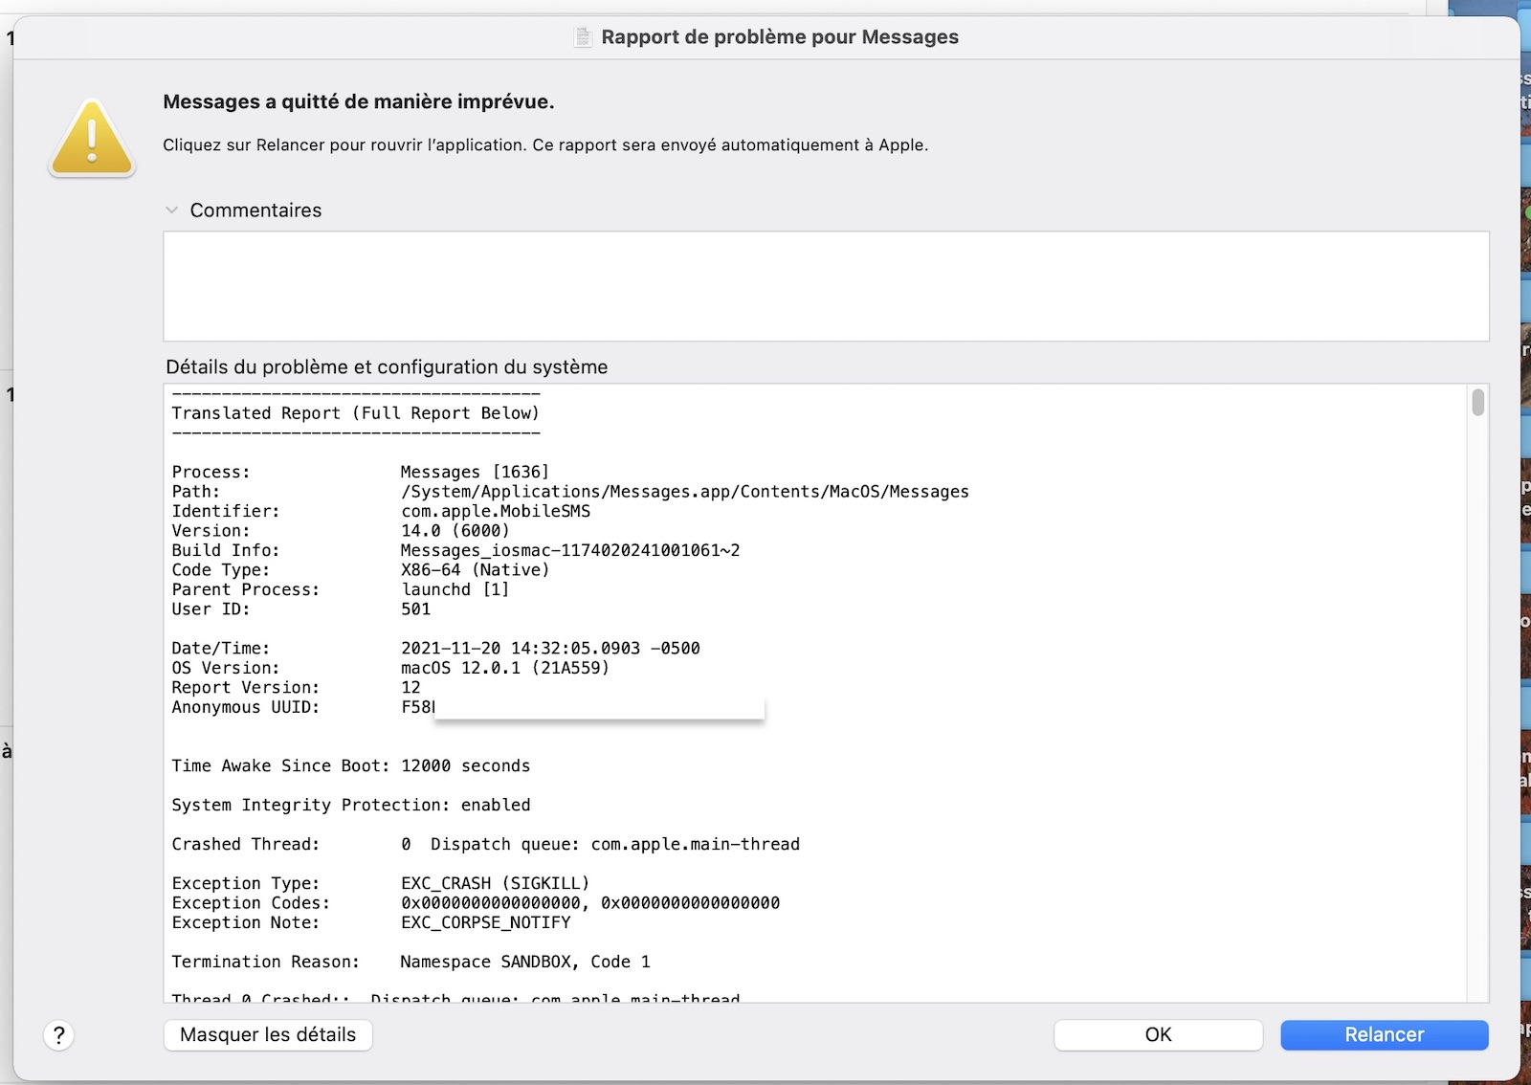Click the window title 'Rapport de problème pour Messages'
The image size is (1531, 1085).
(780, 37)
